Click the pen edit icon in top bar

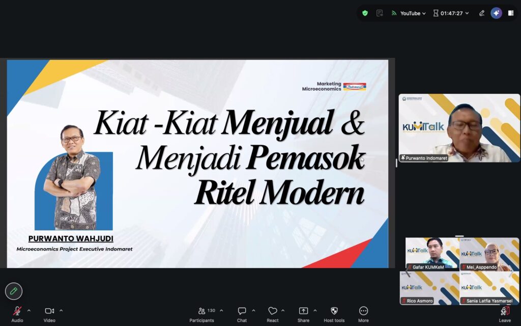[x=481, y=13]
